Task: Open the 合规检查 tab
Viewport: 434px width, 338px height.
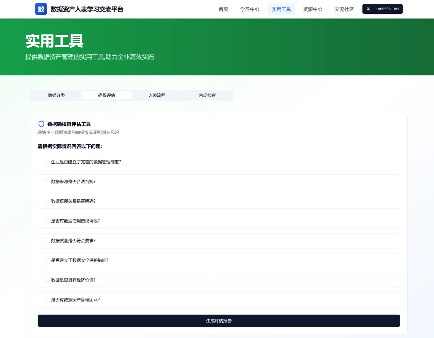Action: point(207,95)
